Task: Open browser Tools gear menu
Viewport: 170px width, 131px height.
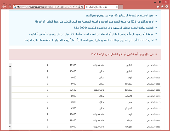Action: tap(167, 7)
